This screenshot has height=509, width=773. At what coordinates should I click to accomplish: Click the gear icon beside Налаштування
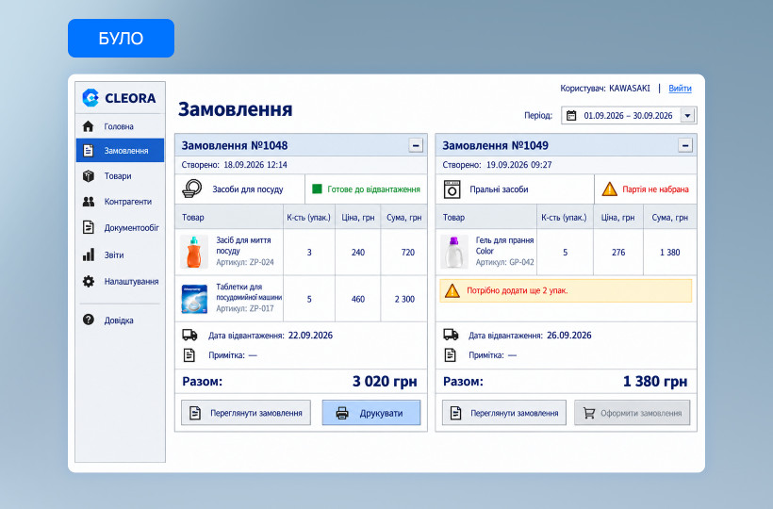89,281
